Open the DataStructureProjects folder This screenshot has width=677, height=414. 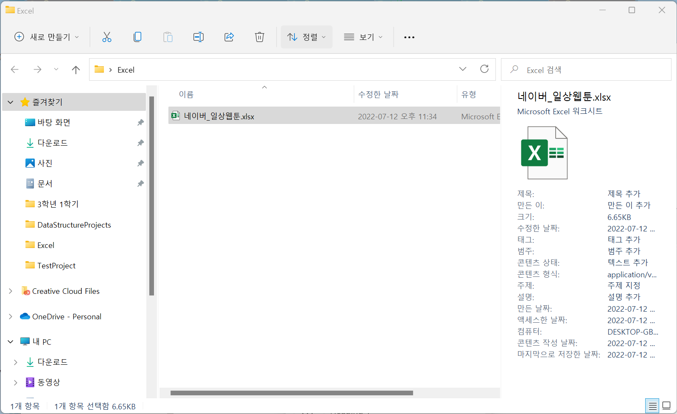74,225
